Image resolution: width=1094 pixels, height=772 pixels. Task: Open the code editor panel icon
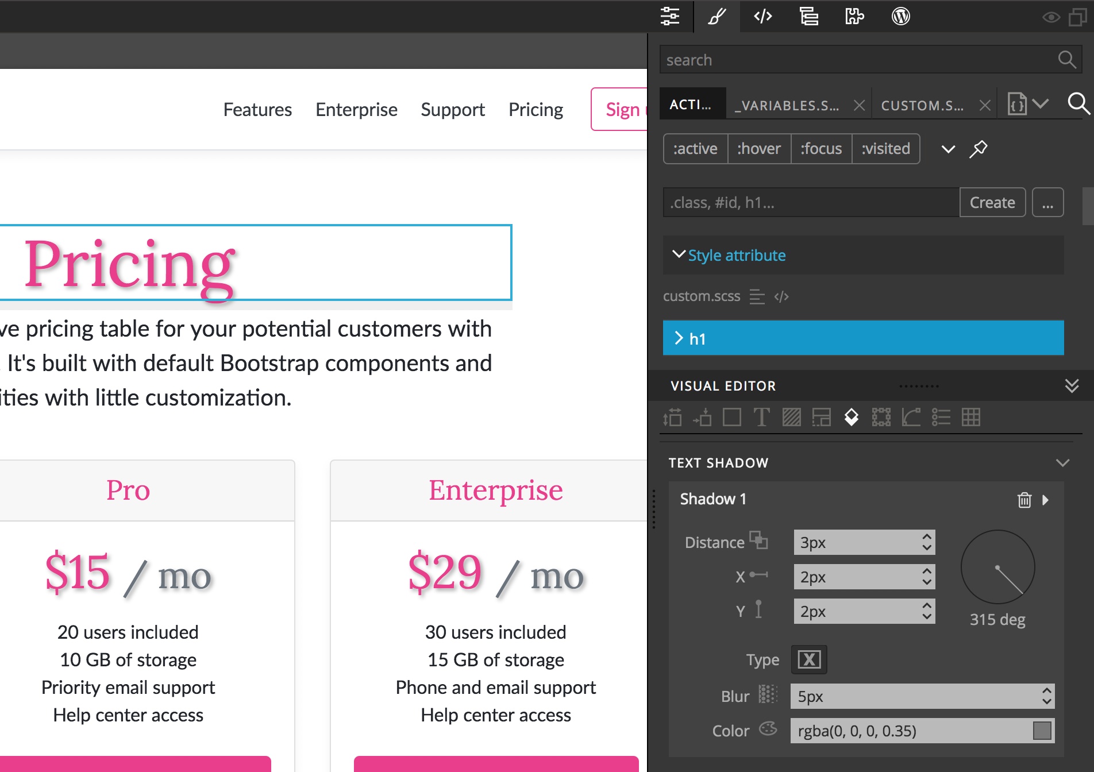click(x=763, y=16)
